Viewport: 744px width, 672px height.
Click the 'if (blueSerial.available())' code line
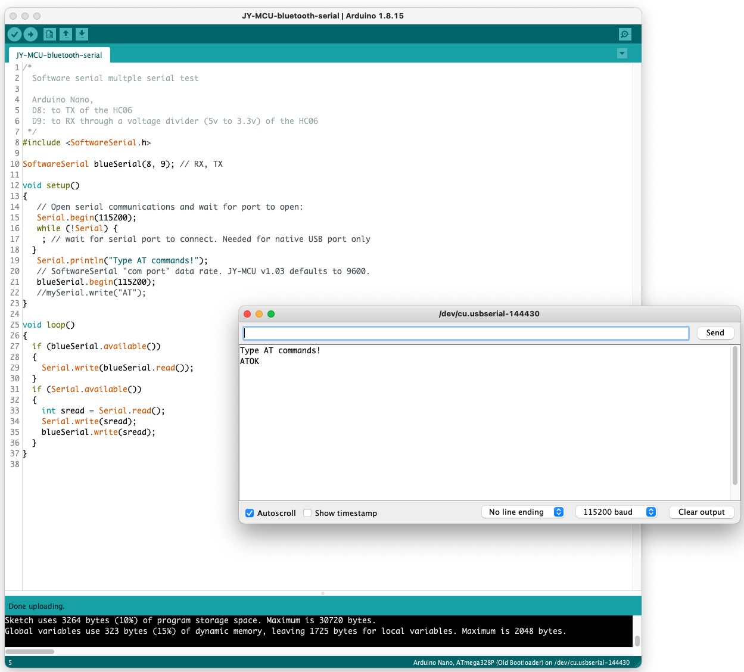click(96, 346)
